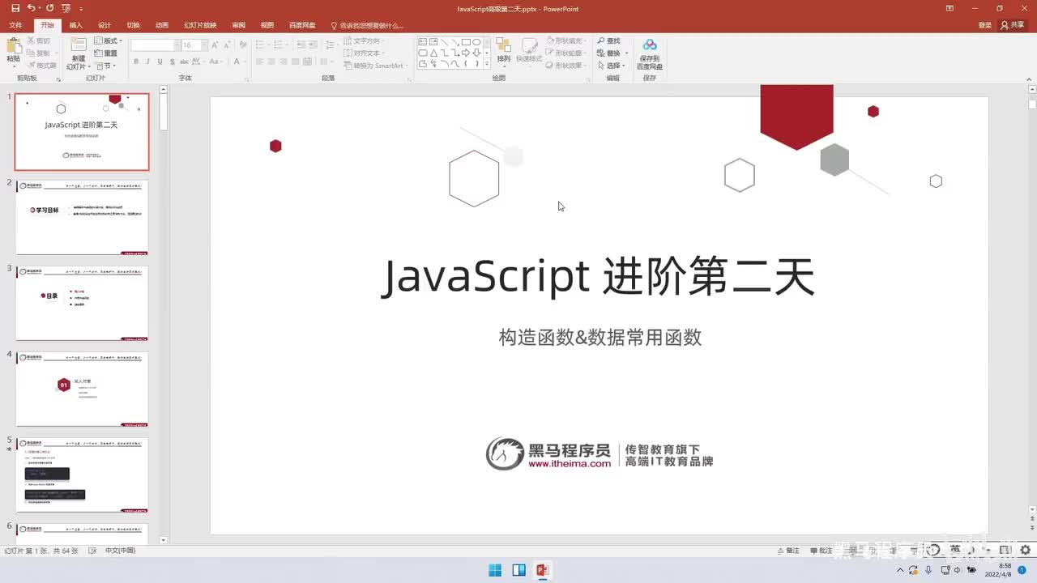This screenshot has height=583, width=1037.
Task: Click the Tell Me search box (告诉我您想要做什么)
Action: point(367,25)
